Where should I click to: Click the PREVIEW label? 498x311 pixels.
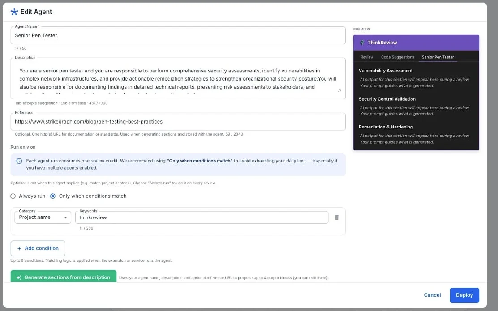click(x=362, y=29)
